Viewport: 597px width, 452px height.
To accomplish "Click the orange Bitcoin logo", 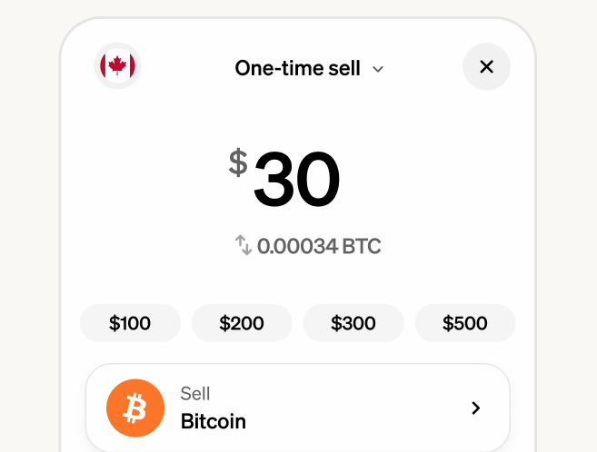I will point(134,408).
